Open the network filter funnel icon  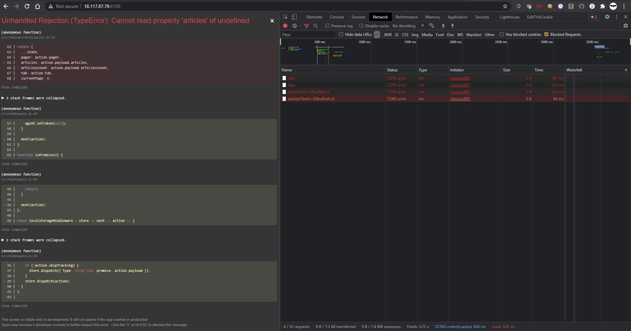[x=306, y=26]
